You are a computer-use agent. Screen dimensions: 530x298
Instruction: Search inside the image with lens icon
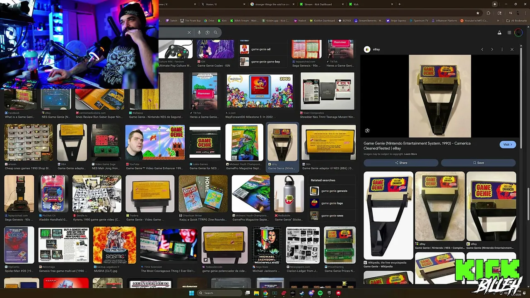click(x=367, y=131)
